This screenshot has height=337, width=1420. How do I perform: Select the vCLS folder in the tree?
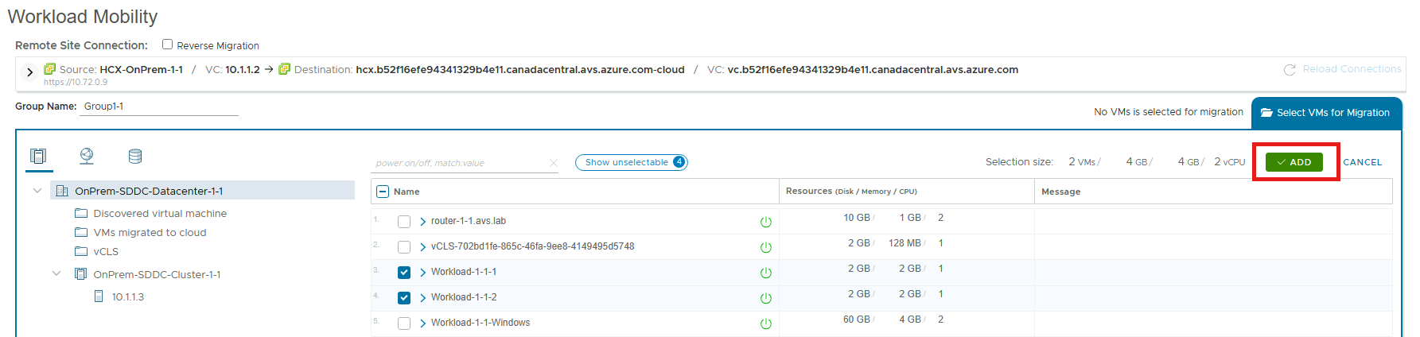click(106, 251)
